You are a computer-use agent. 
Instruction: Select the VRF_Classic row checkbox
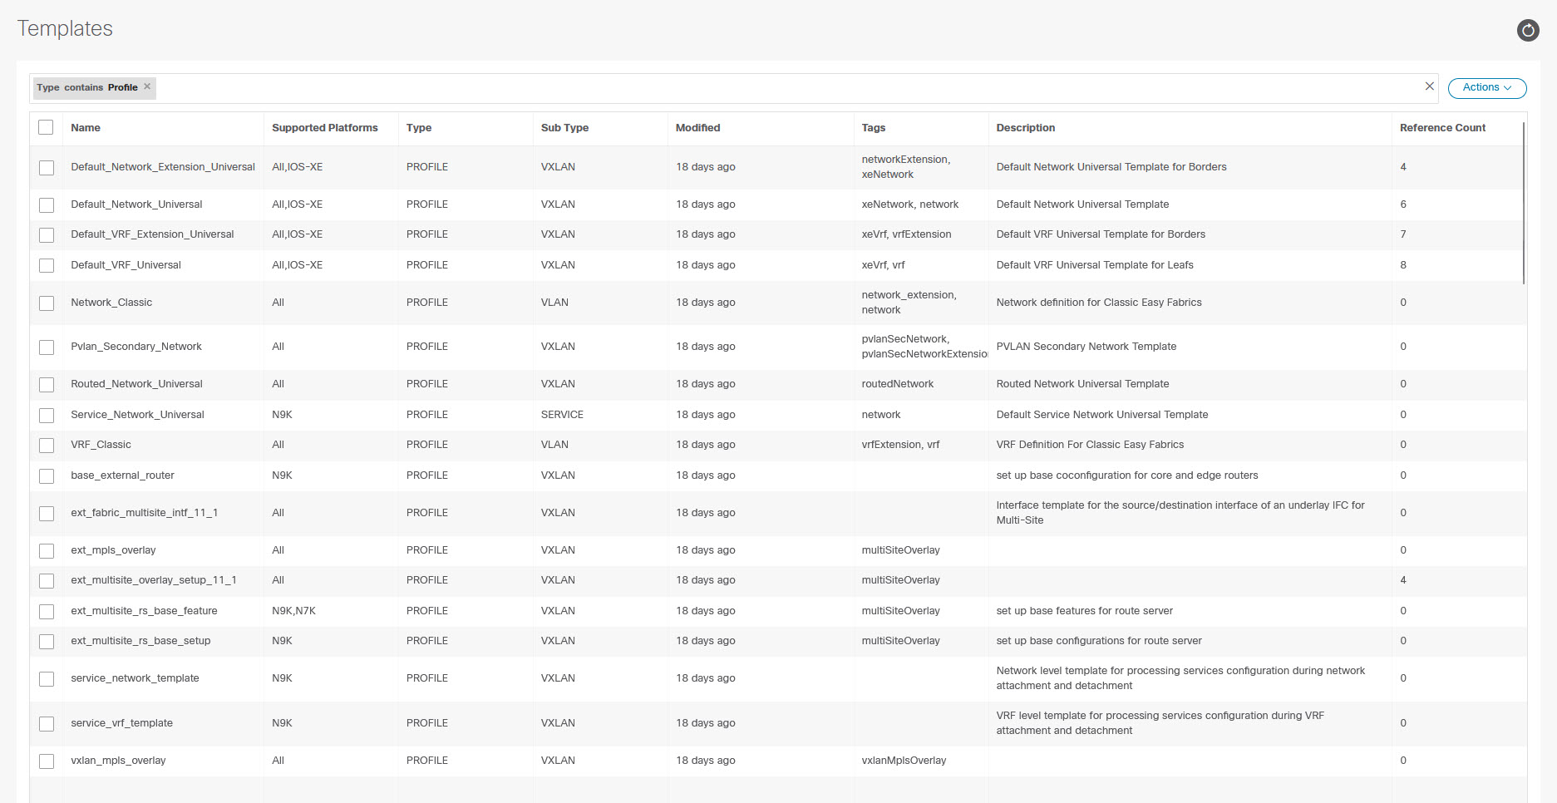point(47,446)
